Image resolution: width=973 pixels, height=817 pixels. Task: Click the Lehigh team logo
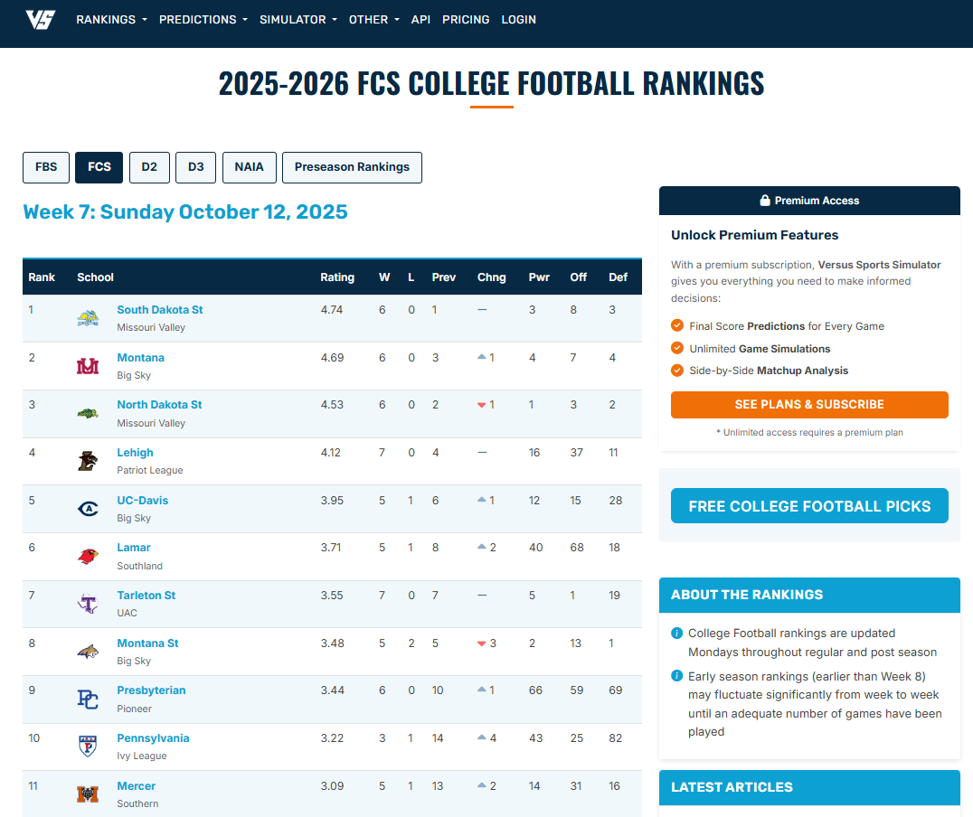tap(88, 461)
